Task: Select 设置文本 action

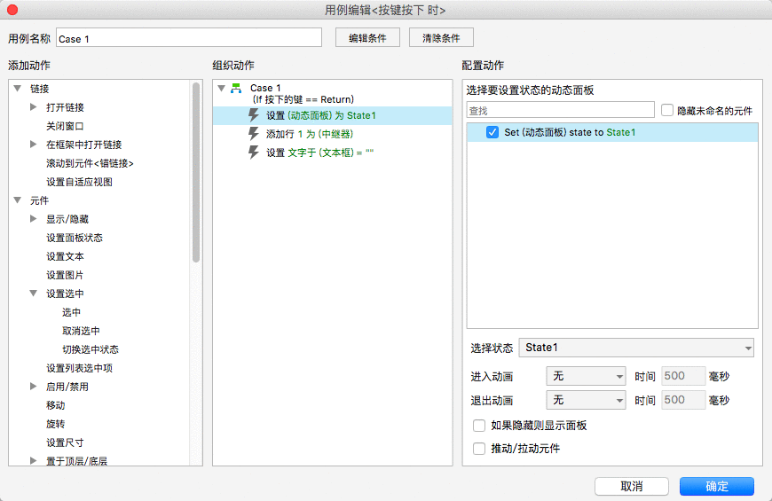Action: click(65, 256)
